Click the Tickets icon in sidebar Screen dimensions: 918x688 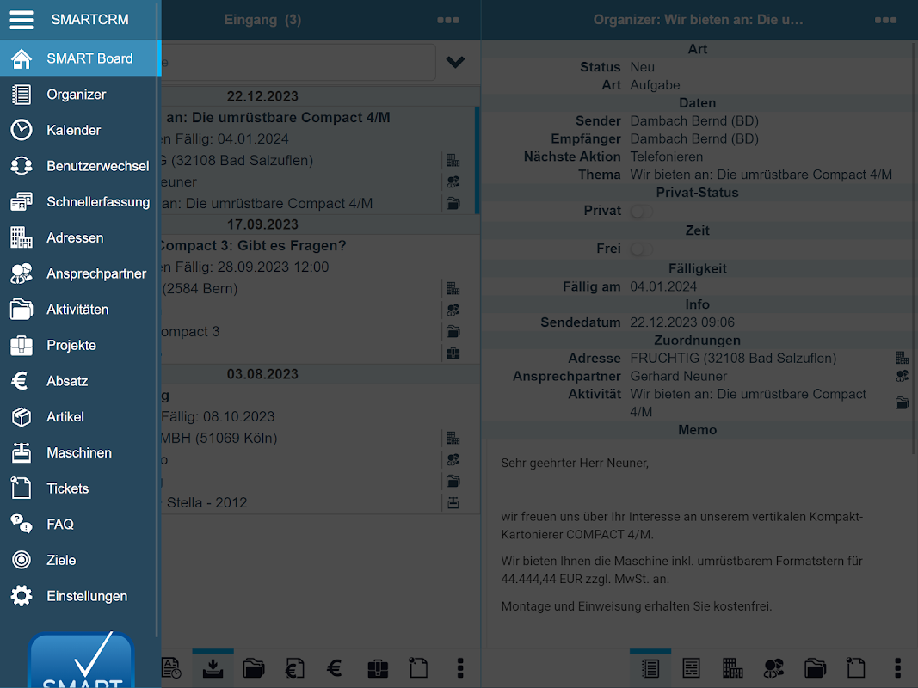click(22, 488)
